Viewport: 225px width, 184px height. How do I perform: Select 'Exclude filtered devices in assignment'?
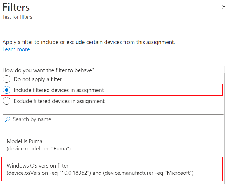pos(6,101)
